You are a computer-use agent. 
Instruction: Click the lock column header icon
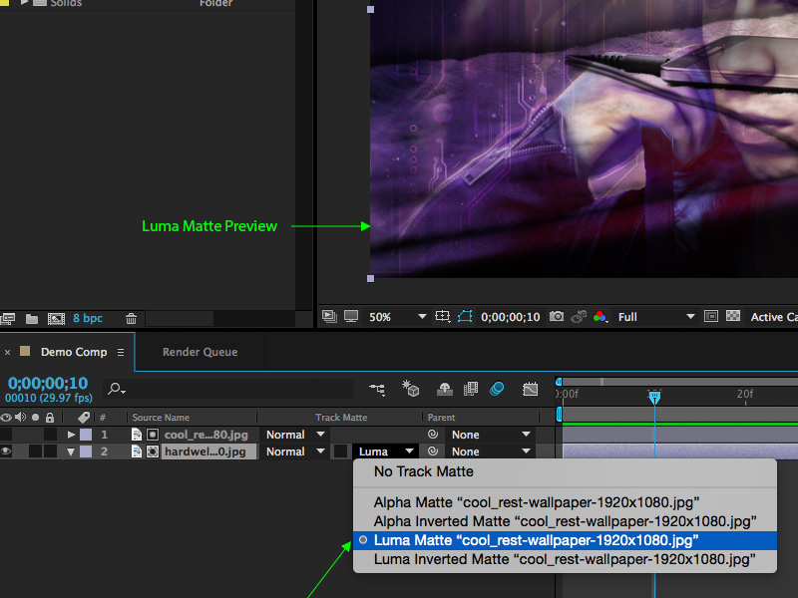point(49,418)
